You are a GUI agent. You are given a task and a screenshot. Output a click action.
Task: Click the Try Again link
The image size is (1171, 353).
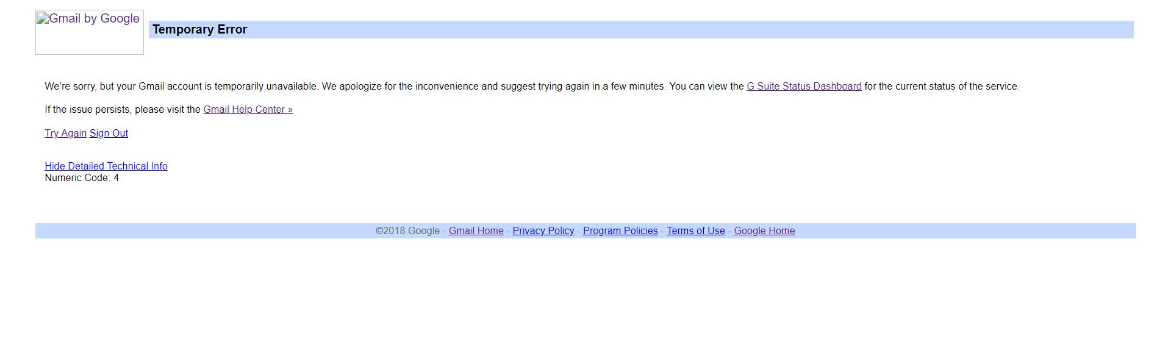tap(65, 134)
